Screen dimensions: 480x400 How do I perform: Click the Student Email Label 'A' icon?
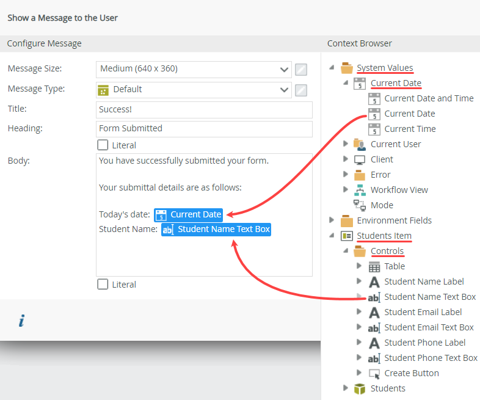click(374, 313)
